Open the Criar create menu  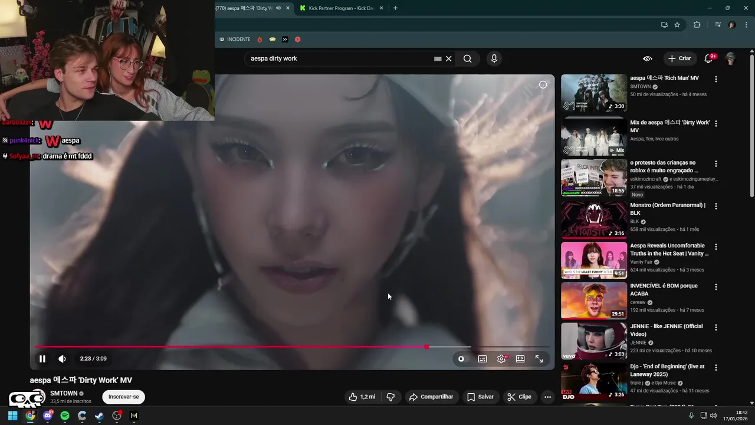[679, 58]
